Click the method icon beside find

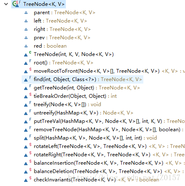tap(27, 79)
